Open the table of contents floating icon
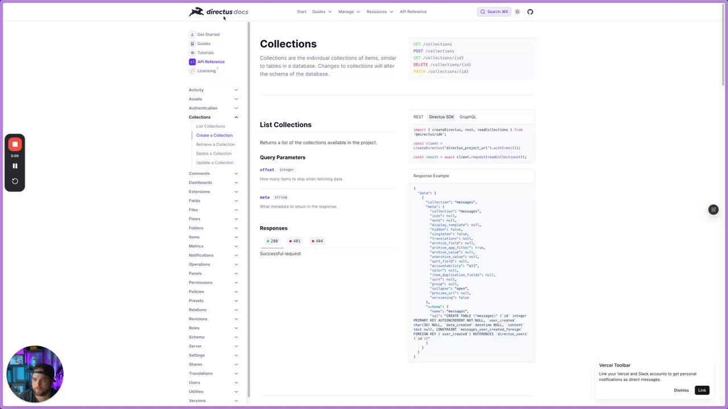This screenshot has height=409, width=728. [x=713, y=210]
